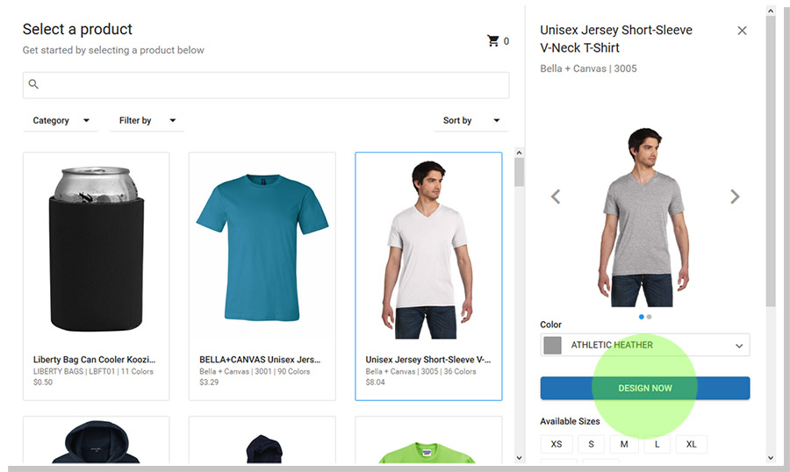This screenshot has width=790, height=472.
Task: Open the Filter by dropdown
Action: coord(147,121)
